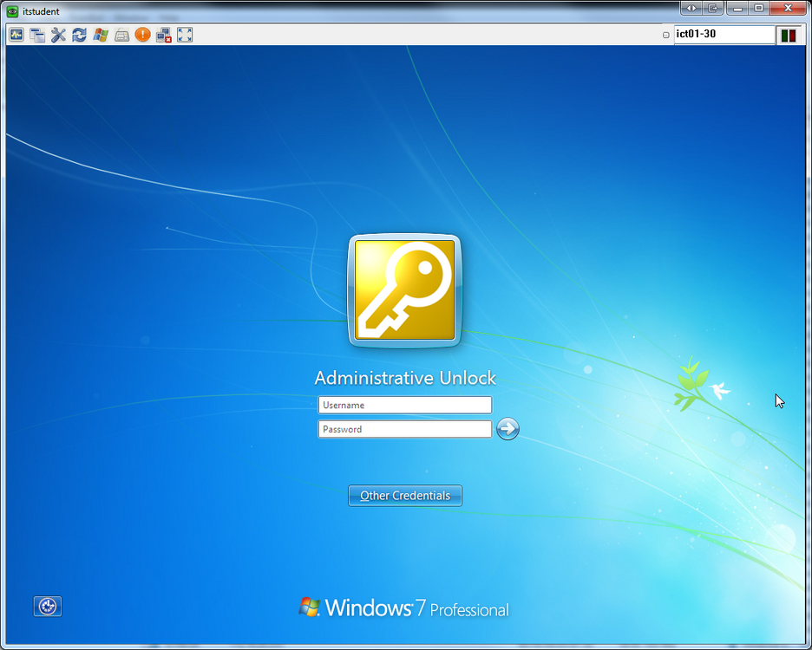Submit credentials with the blue arrow button

(507, 429)
